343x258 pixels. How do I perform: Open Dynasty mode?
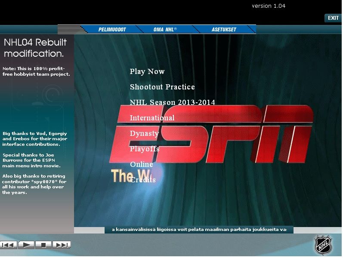pos(144,133)
